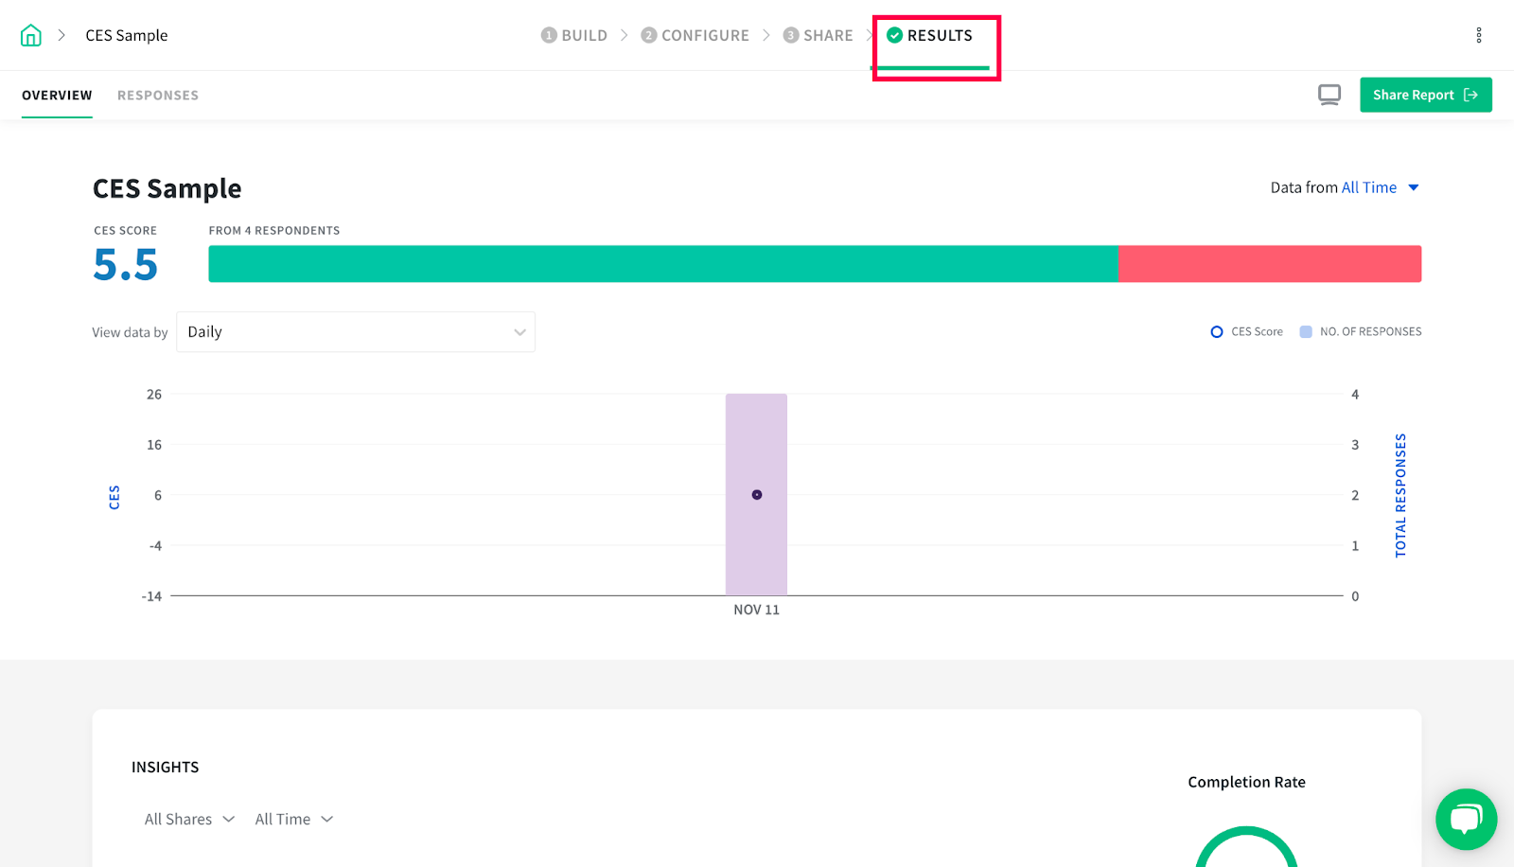Click the CES score data point on Nov 11
1514x867 pixels.
(757, 495)
